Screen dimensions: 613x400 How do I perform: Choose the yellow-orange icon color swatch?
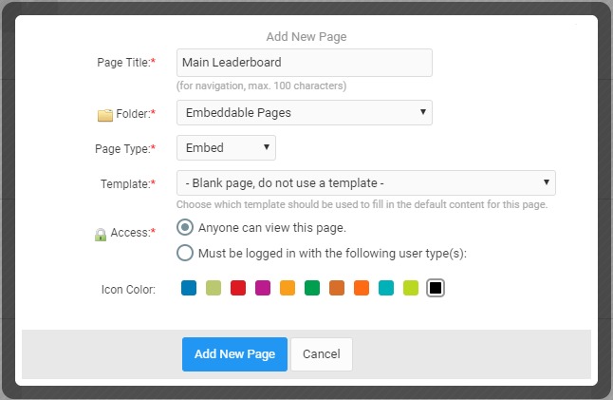288,288
